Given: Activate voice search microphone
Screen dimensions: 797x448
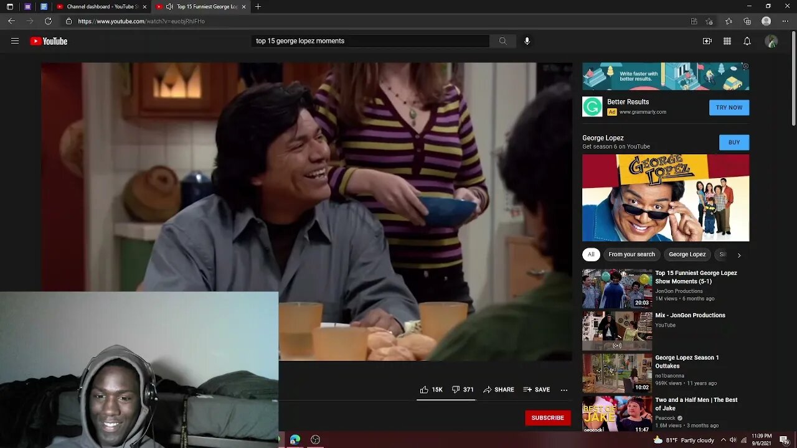Looking at the screenshot, I should [527, 41].
